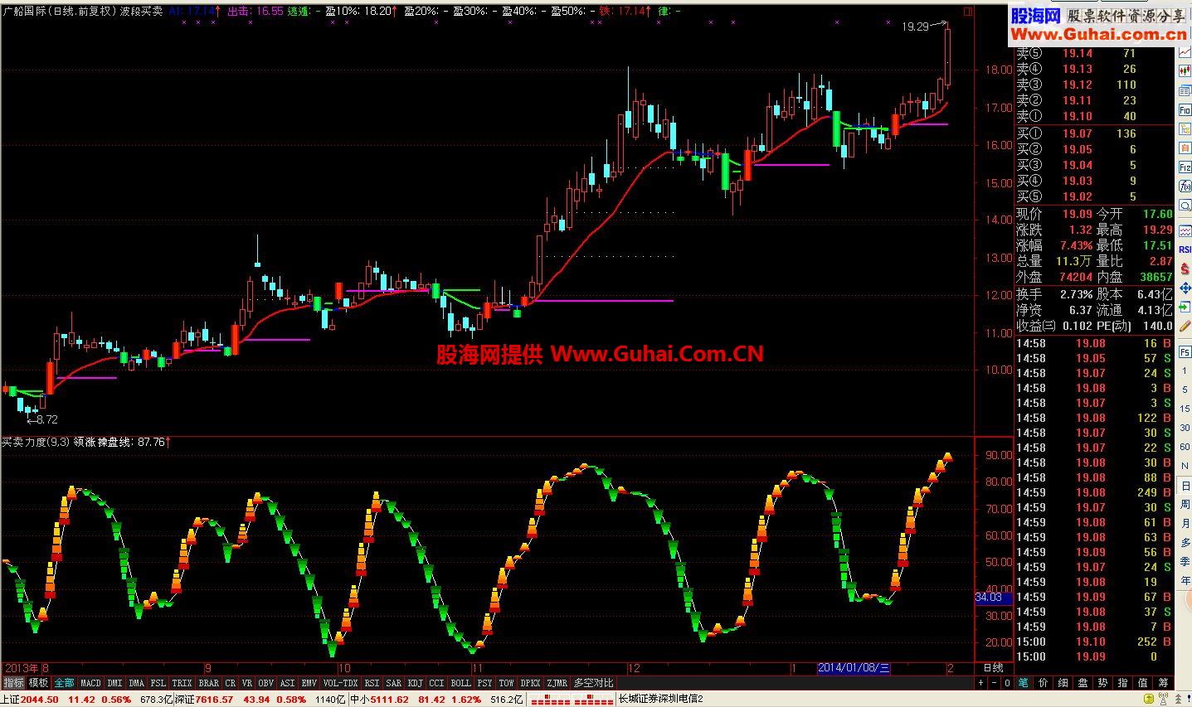Select the 季 quarterly period button
The image size is (1192, 707).
(x=1185, y=561)
